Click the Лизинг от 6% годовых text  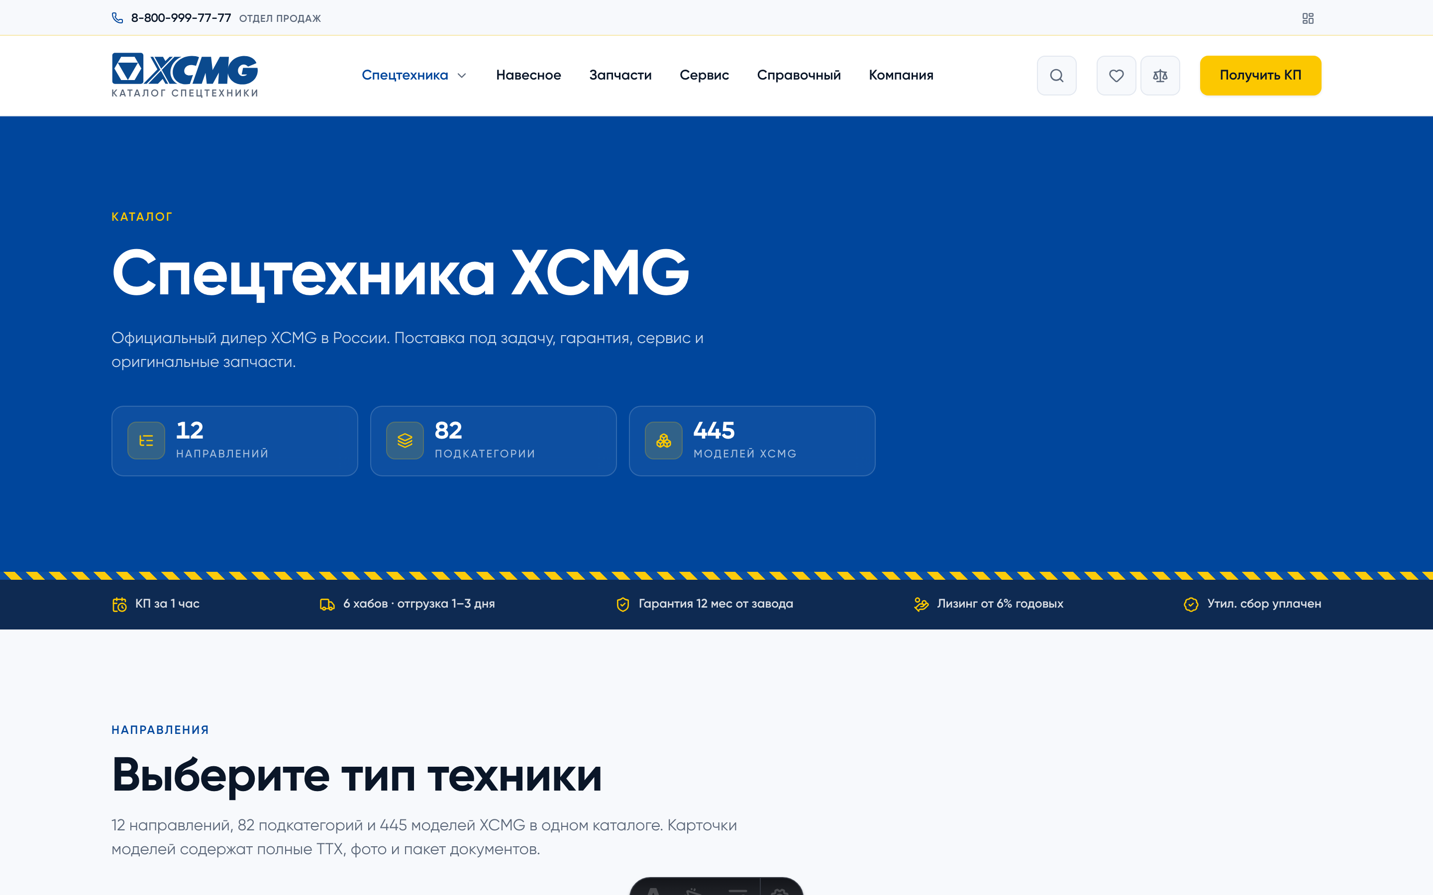[1000, 604]
